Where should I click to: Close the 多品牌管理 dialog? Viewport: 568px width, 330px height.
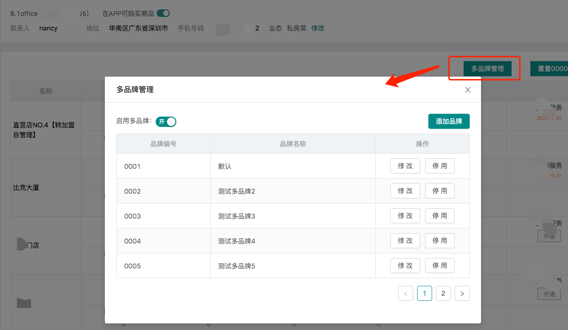[467, 89]
